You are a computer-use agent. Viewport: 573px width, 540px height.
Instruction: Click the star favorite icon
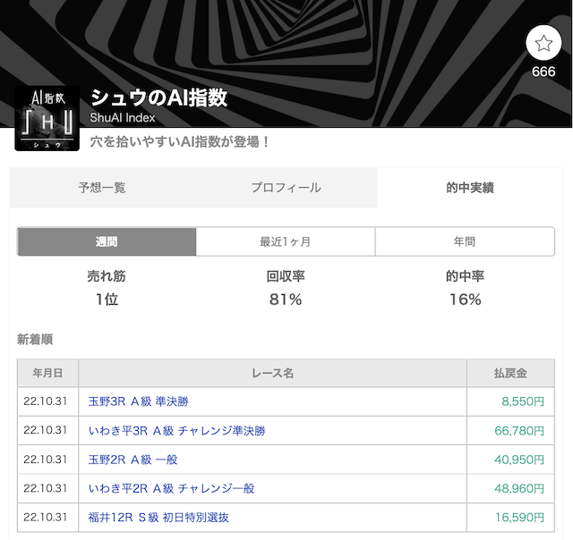click(x=543, y=42)
